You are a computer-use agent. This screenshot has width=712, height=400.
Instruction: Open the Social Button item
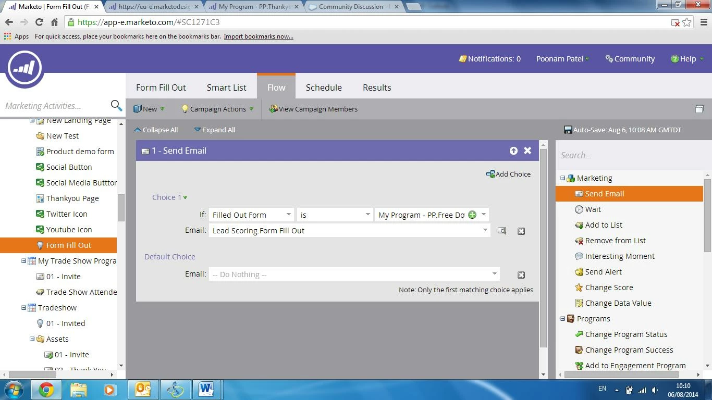pyautogui.click(x=64, y=167)
